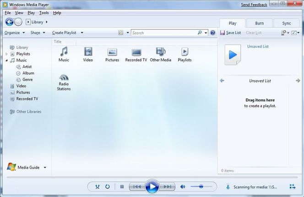Switch to the Play tab
The height and width of the screenshot is (197, 304).
(233, 23)
